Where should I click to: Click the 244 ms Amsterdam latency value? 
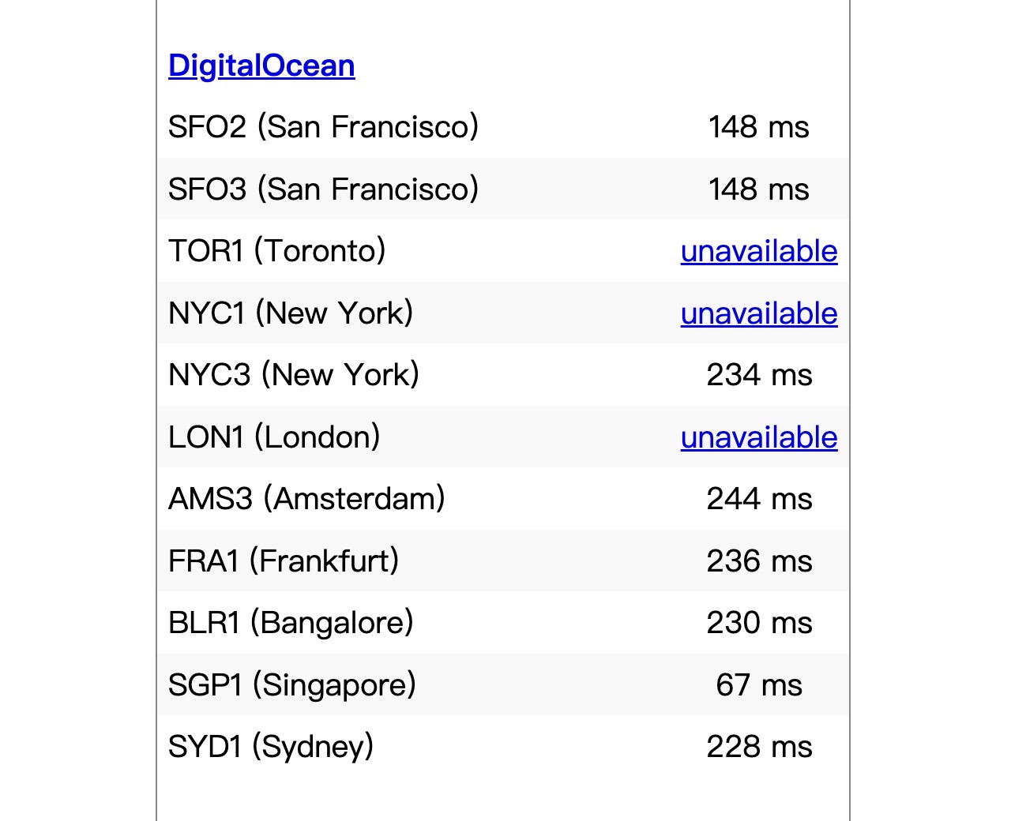click(x=759, y=499)
